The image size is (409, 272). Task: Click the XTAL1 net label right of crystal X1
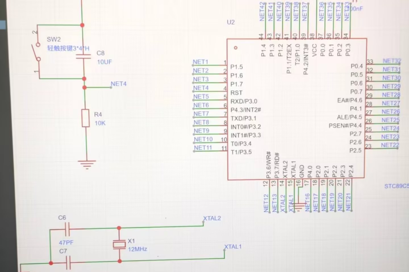[x=233, y=247]
